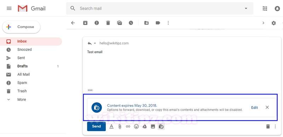Mark the message as unread
283x137 pixels.
[120, 23]
